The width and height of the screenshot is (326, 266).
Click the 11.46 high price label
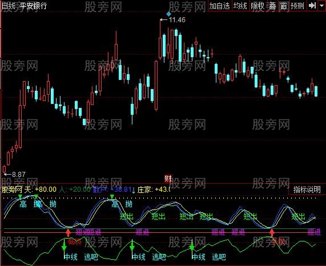click(177, 20)
